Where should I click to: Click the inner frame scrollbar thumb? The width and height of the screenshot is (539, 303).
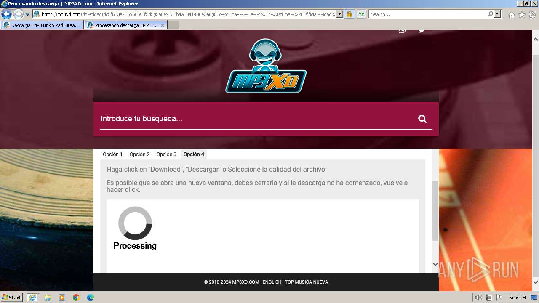(x=435, y=210)
